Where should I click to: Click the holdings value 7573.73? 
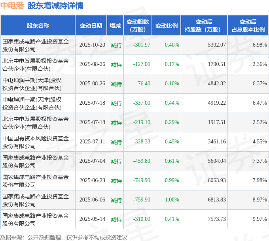217,219
